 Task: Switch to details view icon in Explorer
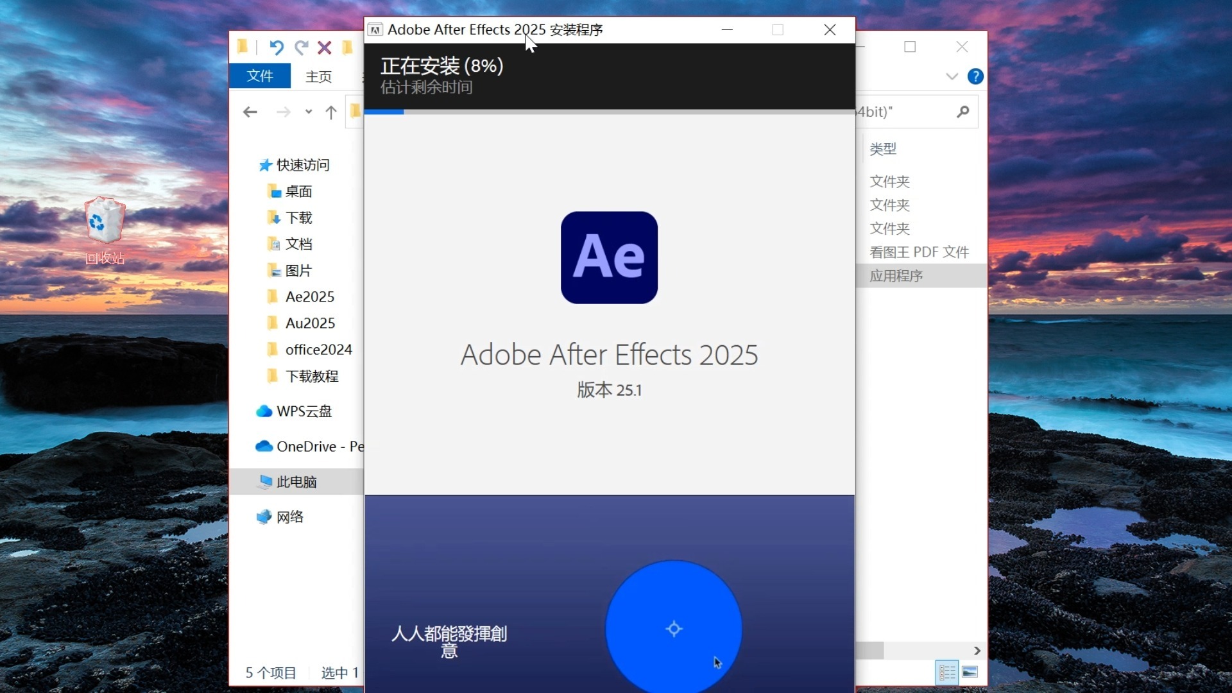pyautogui.click(x=947, y=672)
